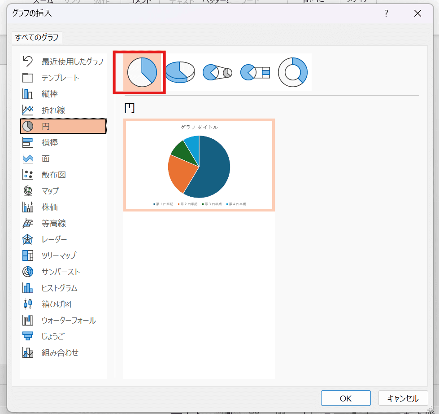Click the help question mark button

pyautogui.click(x=386, y=13)
